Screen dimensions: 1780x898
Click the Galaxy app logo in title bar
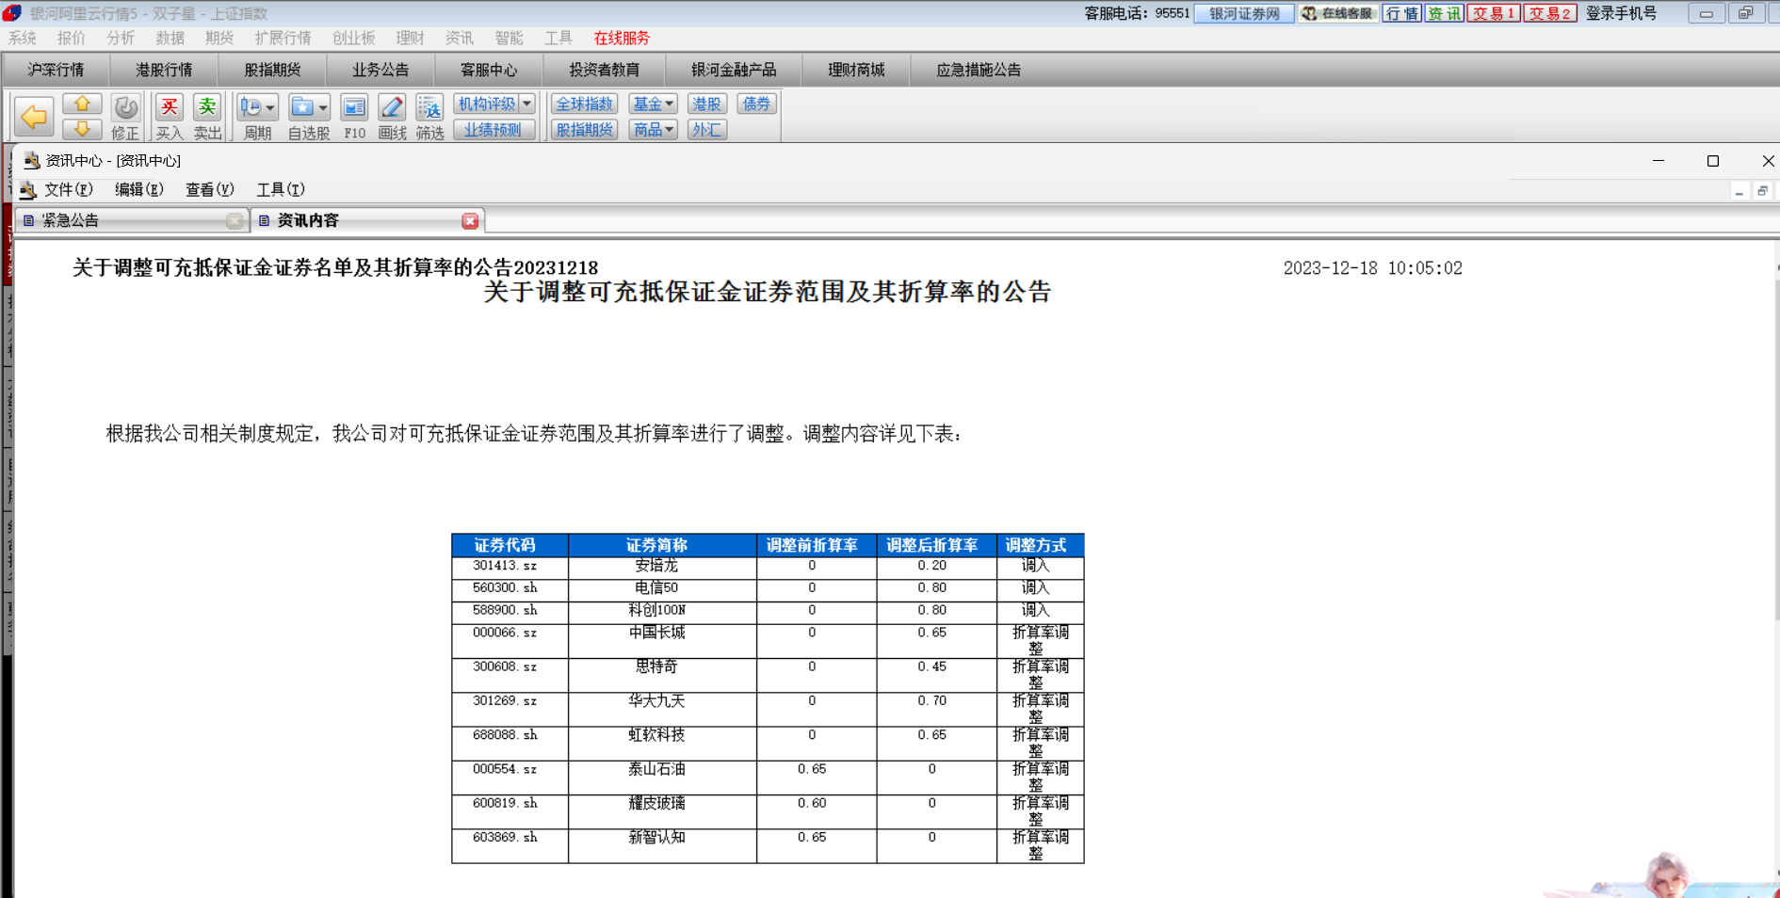12,13
